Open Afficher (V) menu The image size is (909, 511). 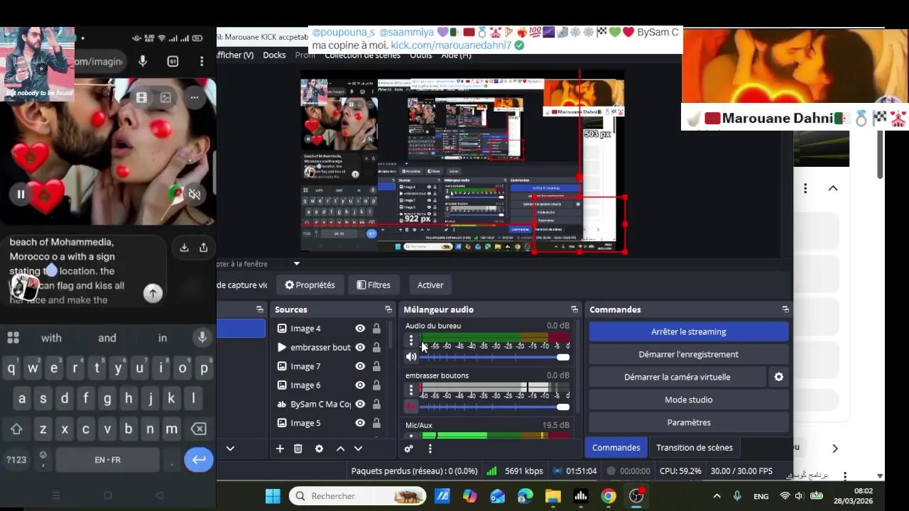tap(235, 55)
